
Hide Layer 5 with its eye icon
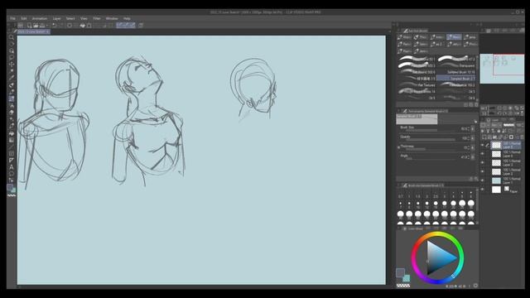coord(482,146)
